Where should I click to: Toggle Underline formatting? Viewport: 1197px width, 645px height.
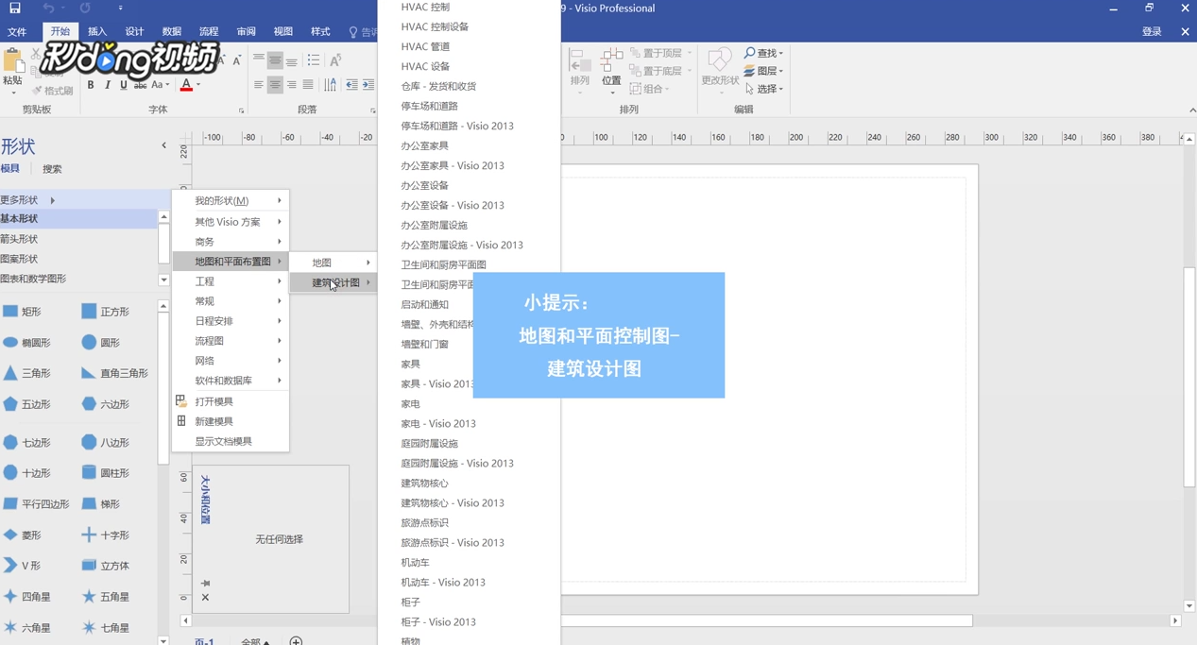coord(123,85)
